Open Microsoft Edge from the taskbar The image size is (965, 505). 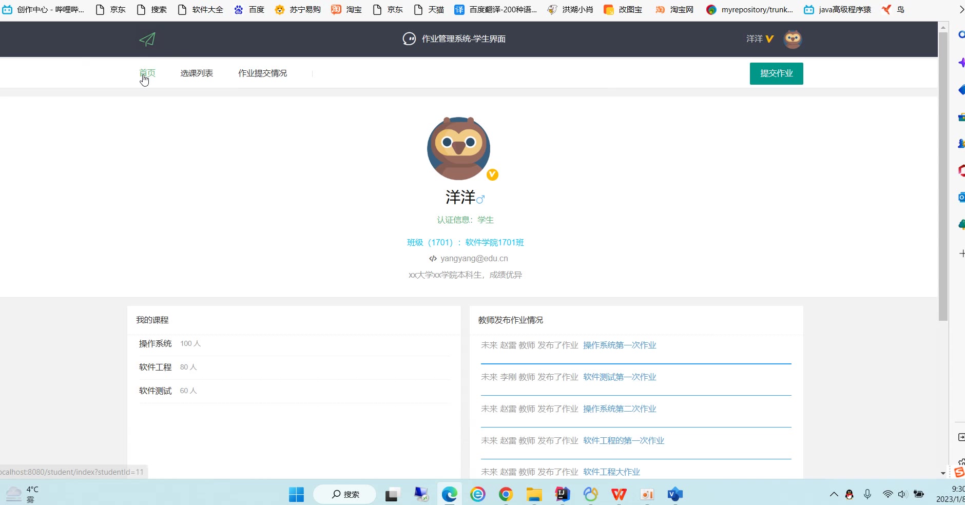pyautogui.click(x=450, y=494)
